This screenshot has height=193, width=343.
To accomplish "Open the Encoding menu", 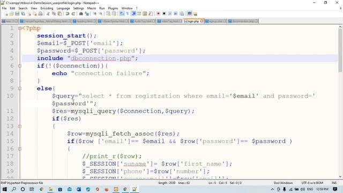I will point(47,9).
